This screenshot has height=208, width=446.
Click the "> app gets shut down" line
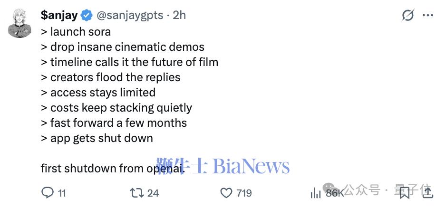(x=97, y=138)
